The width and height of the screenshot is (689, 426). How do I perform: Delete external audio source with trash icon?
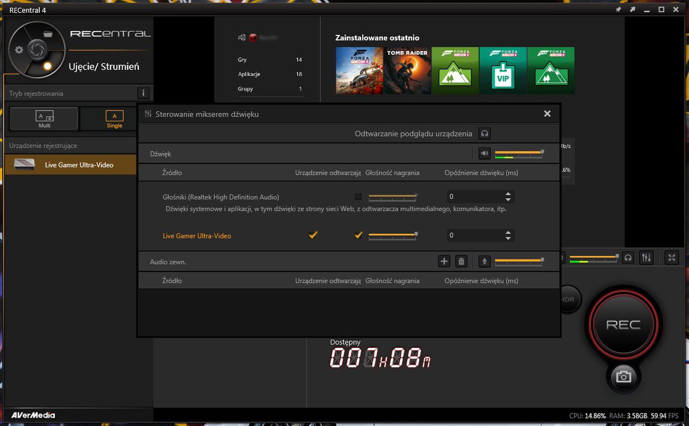[x=461, y=261]
